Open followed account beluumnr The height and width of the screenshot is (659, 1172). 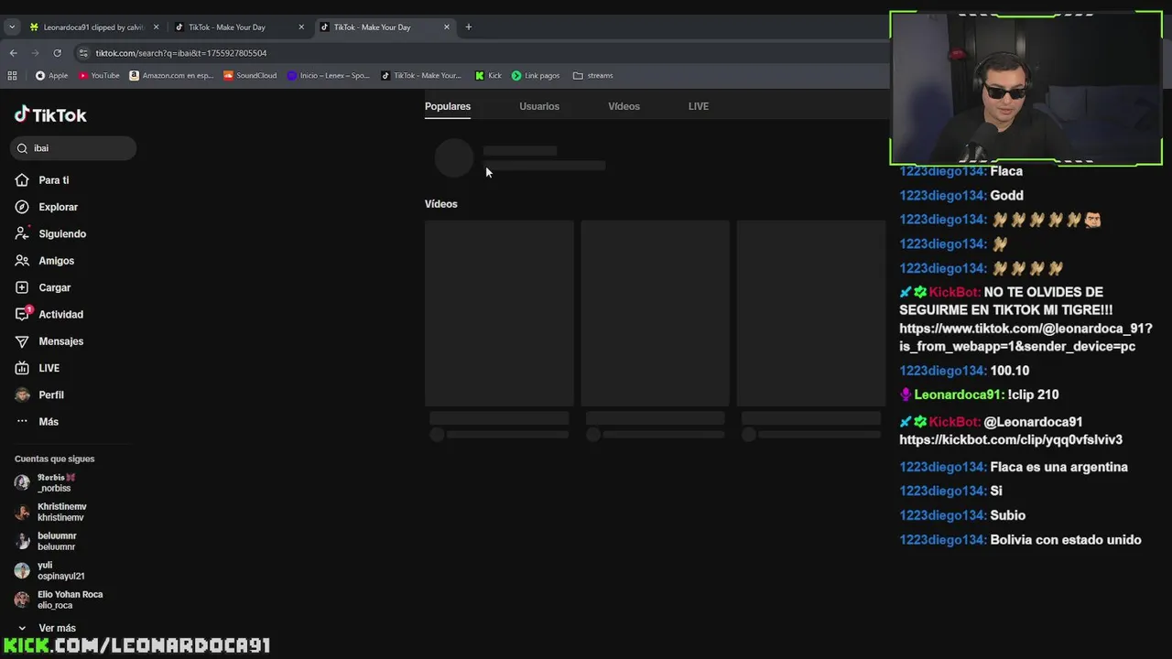click(x=57, y=541)
